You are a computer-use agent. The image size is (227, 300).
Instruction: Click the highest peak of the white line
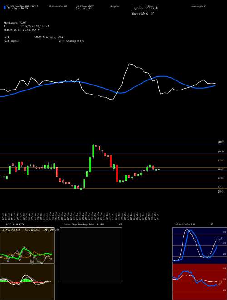click(x=129, y=64)
